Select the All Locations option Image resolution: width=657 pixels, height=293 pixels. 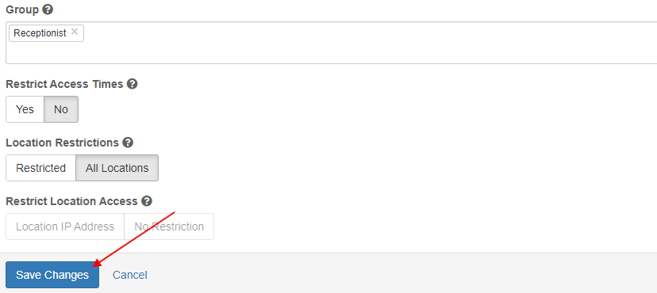[x=117, y=168]
